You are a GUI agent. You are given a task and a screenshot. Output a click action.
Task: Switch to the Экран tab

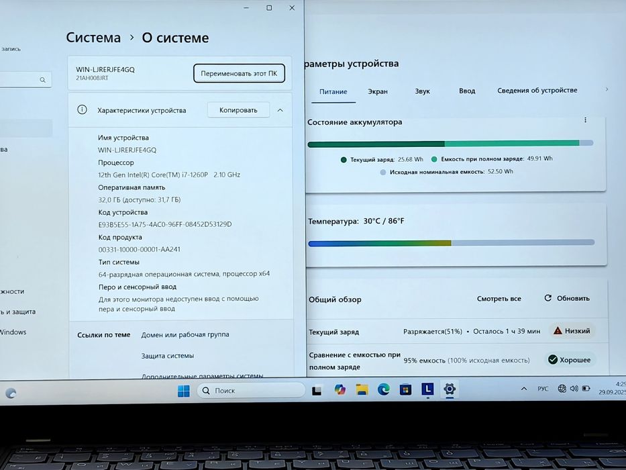tap(378, 91)
